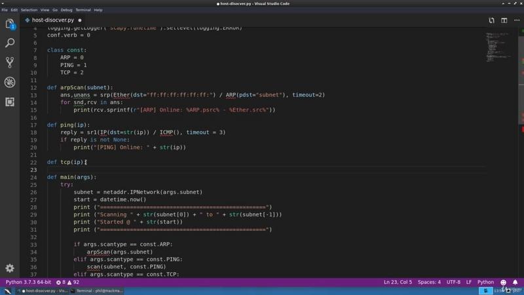
Task: Open Source Control view in activity bar
Action: pyautogui.click(x=10, y=62)
